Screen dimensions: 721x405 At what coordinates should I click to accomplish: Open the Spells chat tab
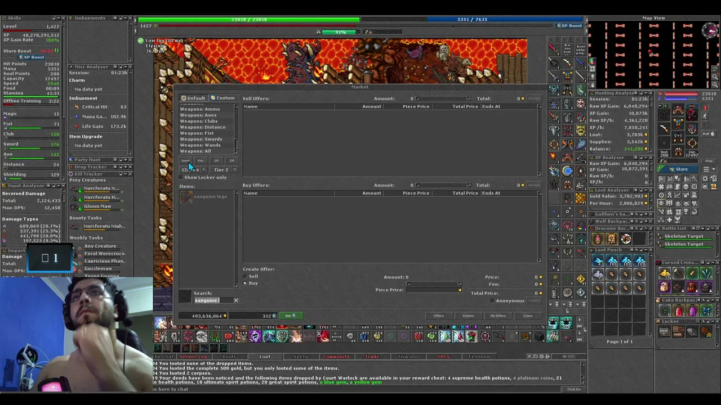pyautogui.click(x=301, y=357)
